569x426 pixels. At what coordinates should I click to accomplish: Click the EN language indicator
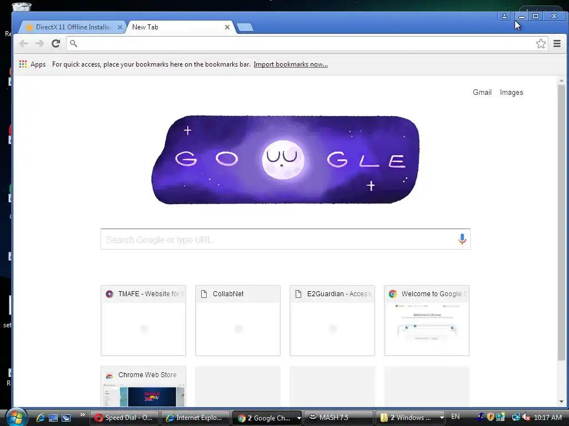[x=455, y=417]
